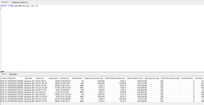Click the request_port column header

coord(54,78)
